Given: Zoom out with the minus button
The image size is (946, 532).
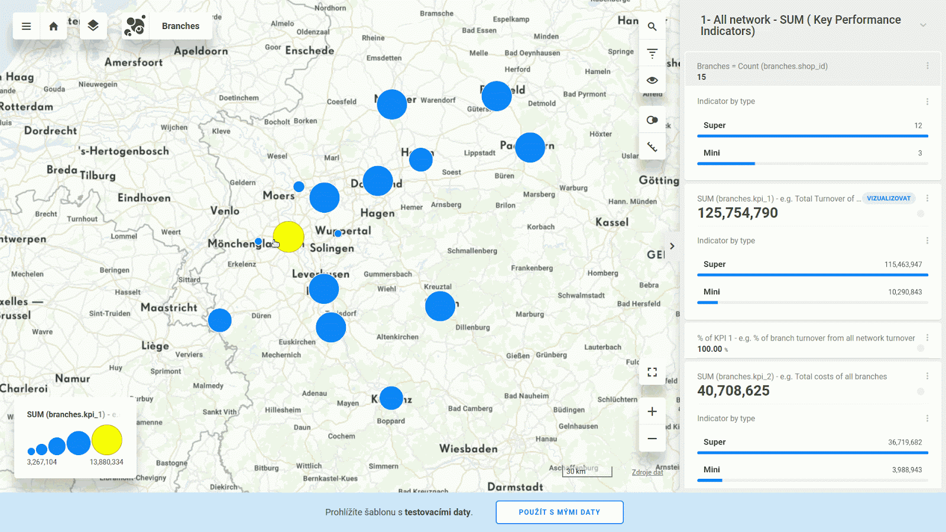Looking at the screenshot, I should pyautogui.click(x=652, y=439).
